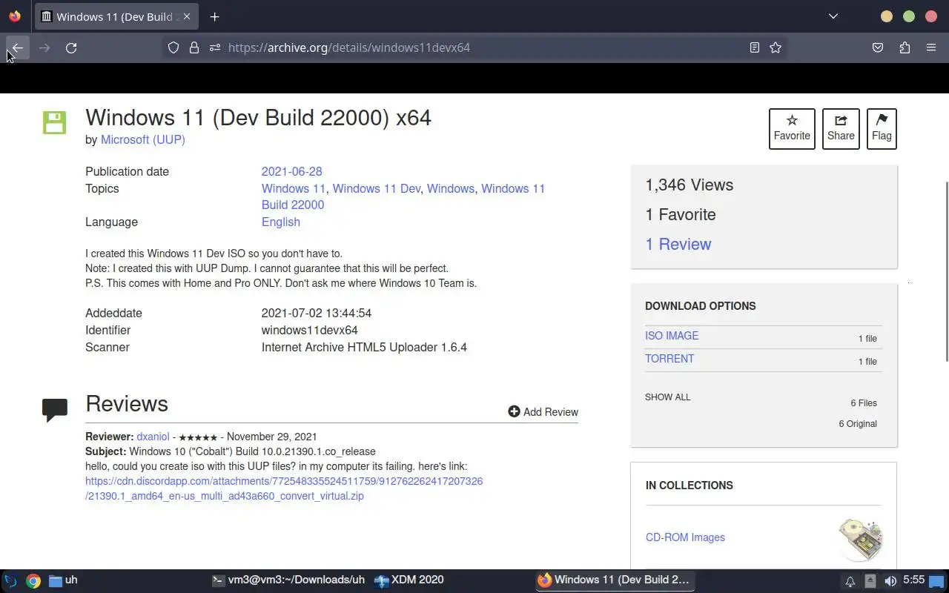Open the CD-ROM Images collection link

[x=685, y=537]
